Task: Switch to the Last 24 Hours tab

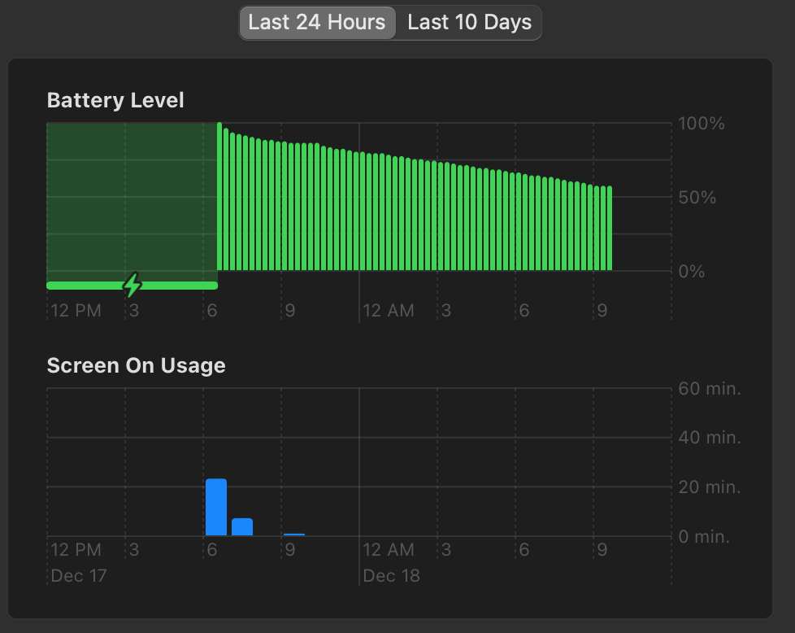Action: pos(317,23)
